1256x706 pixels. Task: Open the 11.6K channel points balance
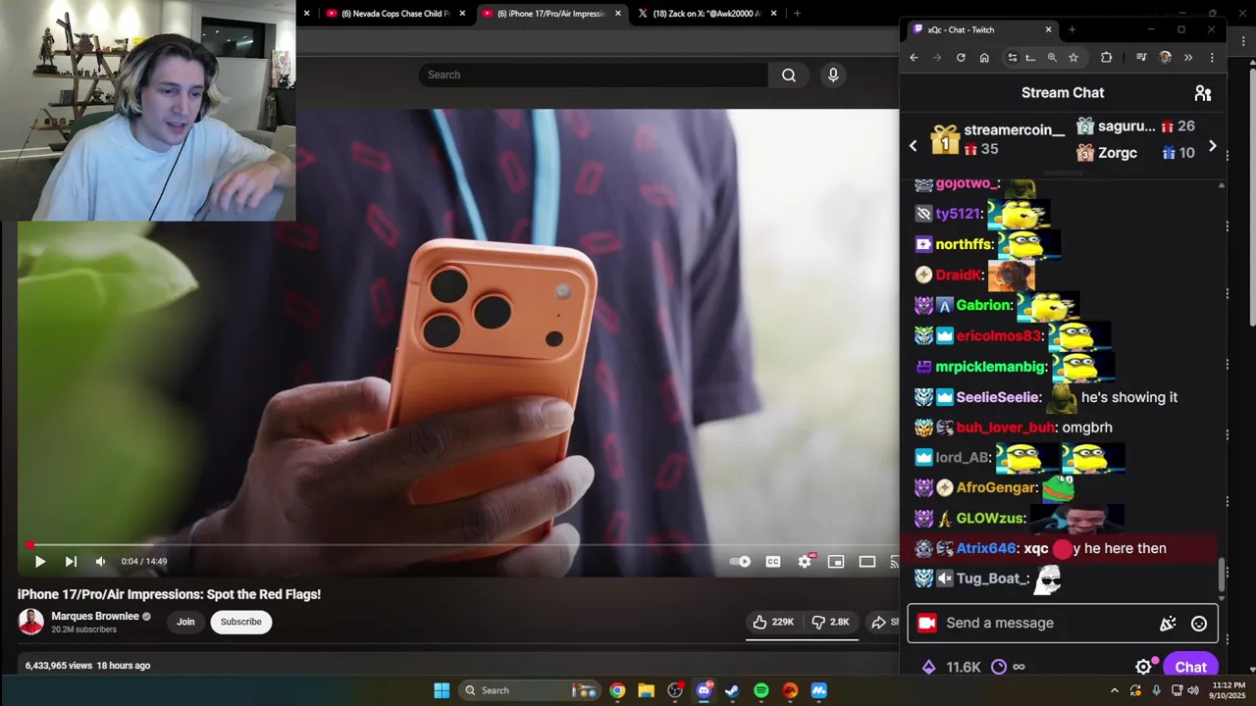click(951, 667)
